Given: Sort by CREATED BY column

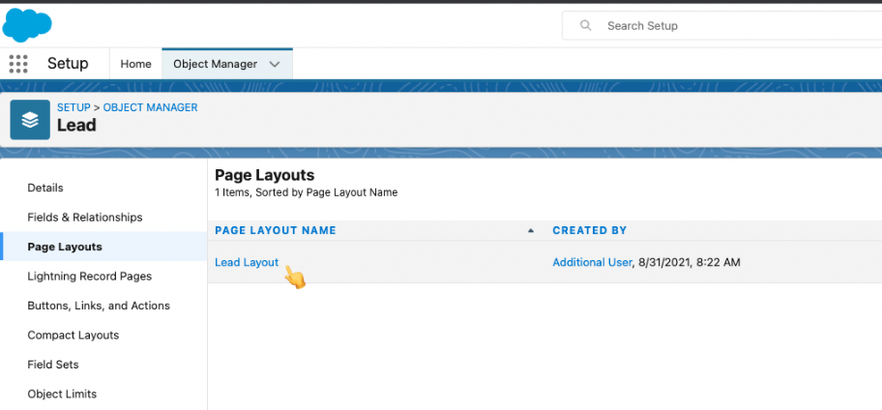Looking at the screenshot, I should click(x=590, y=230).
